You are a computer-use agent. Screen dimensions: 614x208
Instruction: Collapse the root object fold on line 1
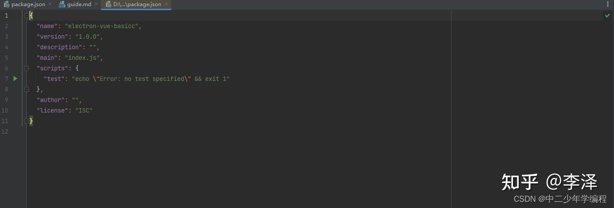[x=26, y=15]
